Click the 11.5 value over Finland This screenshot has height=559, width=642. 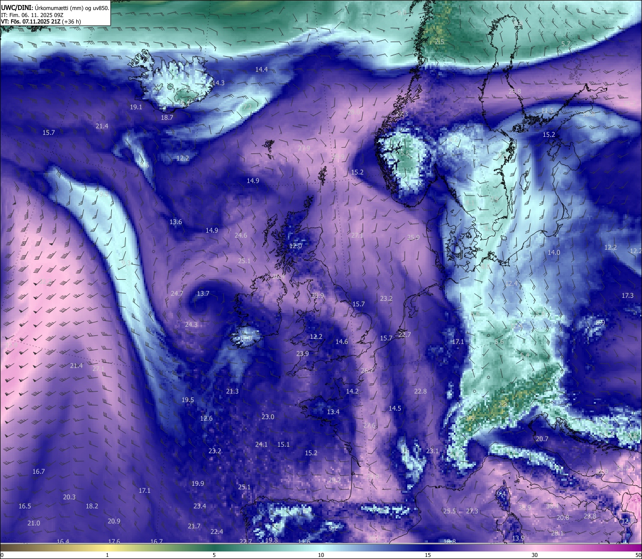tap(547, 110)
